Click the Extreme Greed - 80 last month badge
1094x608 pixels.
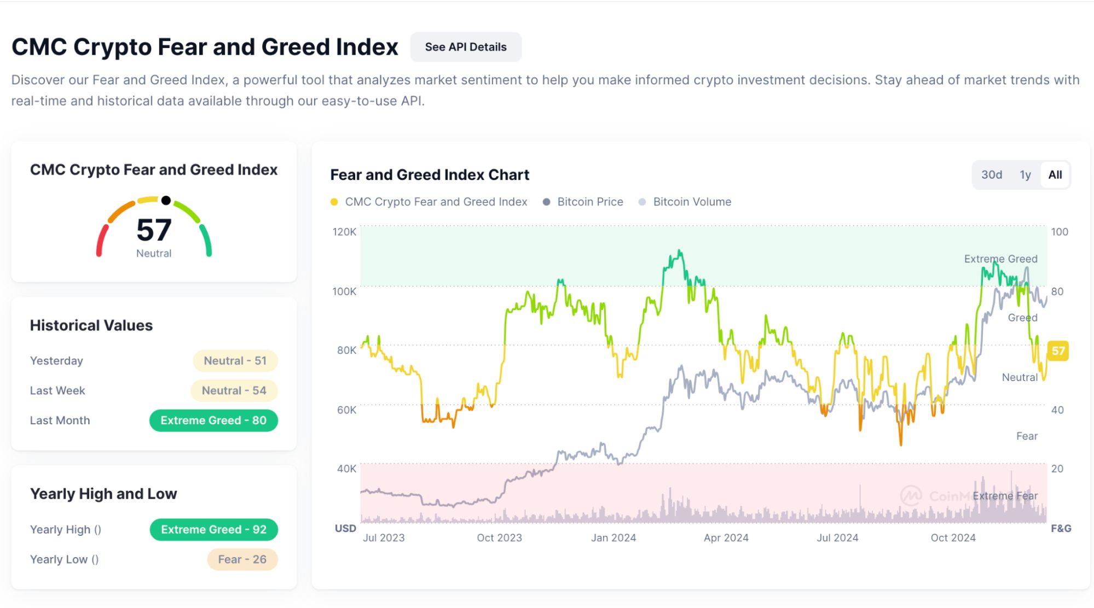click(213, 420)
